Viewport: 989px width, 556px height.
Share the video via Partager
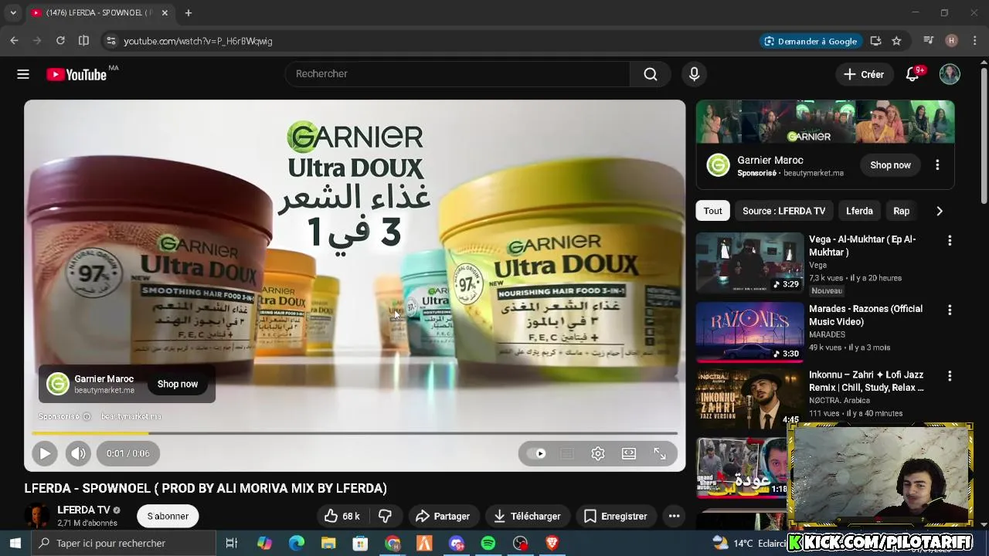[443, 516]
